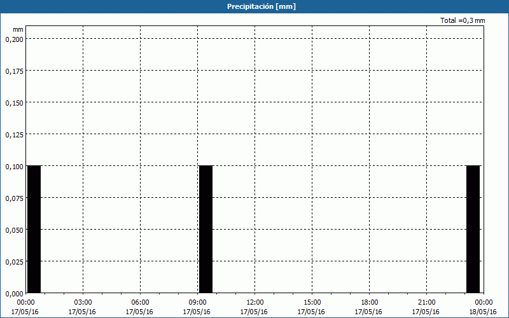Click the 0,050 y-axis value
The width and height of the screenshot is (509, 318).
click(x=15, y=230)
